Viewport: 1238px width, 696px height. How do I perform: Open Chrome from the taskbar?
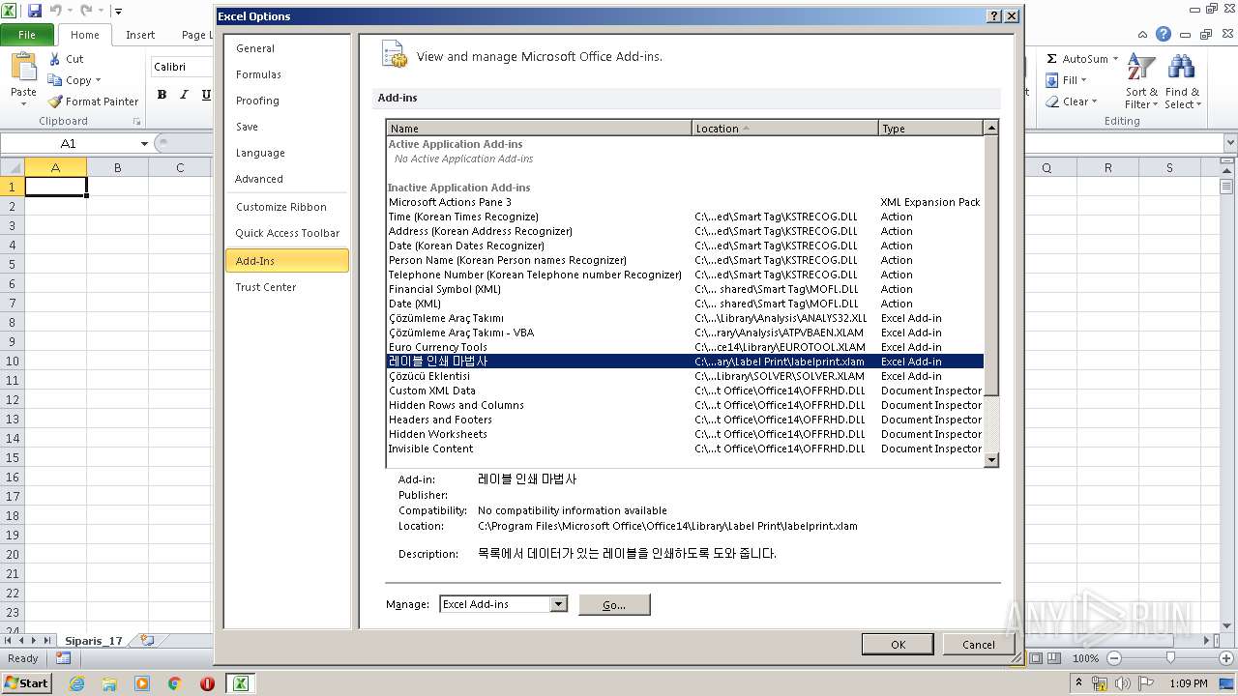[x=175, y=683]
